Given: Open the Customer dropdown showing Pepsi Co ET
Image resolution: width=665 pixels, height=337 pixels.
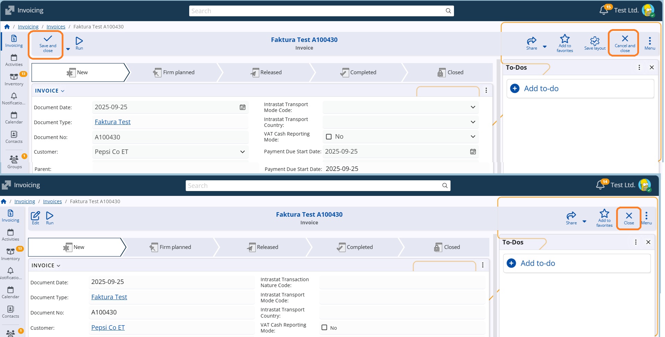Looking at the screenshot, I should pyautogui.click(x=243, y=152).
